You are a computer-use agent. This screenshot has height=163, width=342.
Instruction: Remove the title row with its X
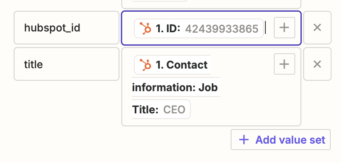tap(317, 64)
